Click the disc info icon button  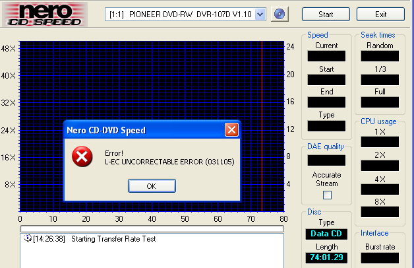[280, 15]
